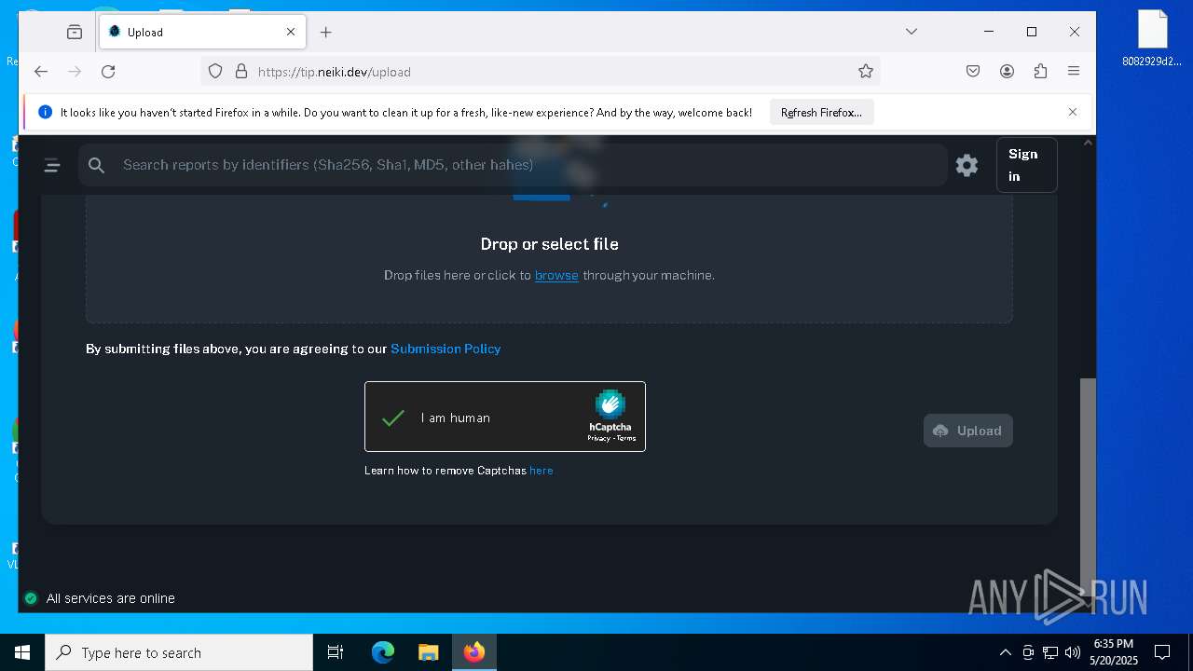Click the hCaptcha logo

pos(610,404)
